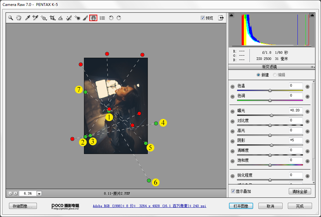Viewport: 321px width, 217px height.
Task: Open the Preferences dialog icon
Action: click(102, 18)
